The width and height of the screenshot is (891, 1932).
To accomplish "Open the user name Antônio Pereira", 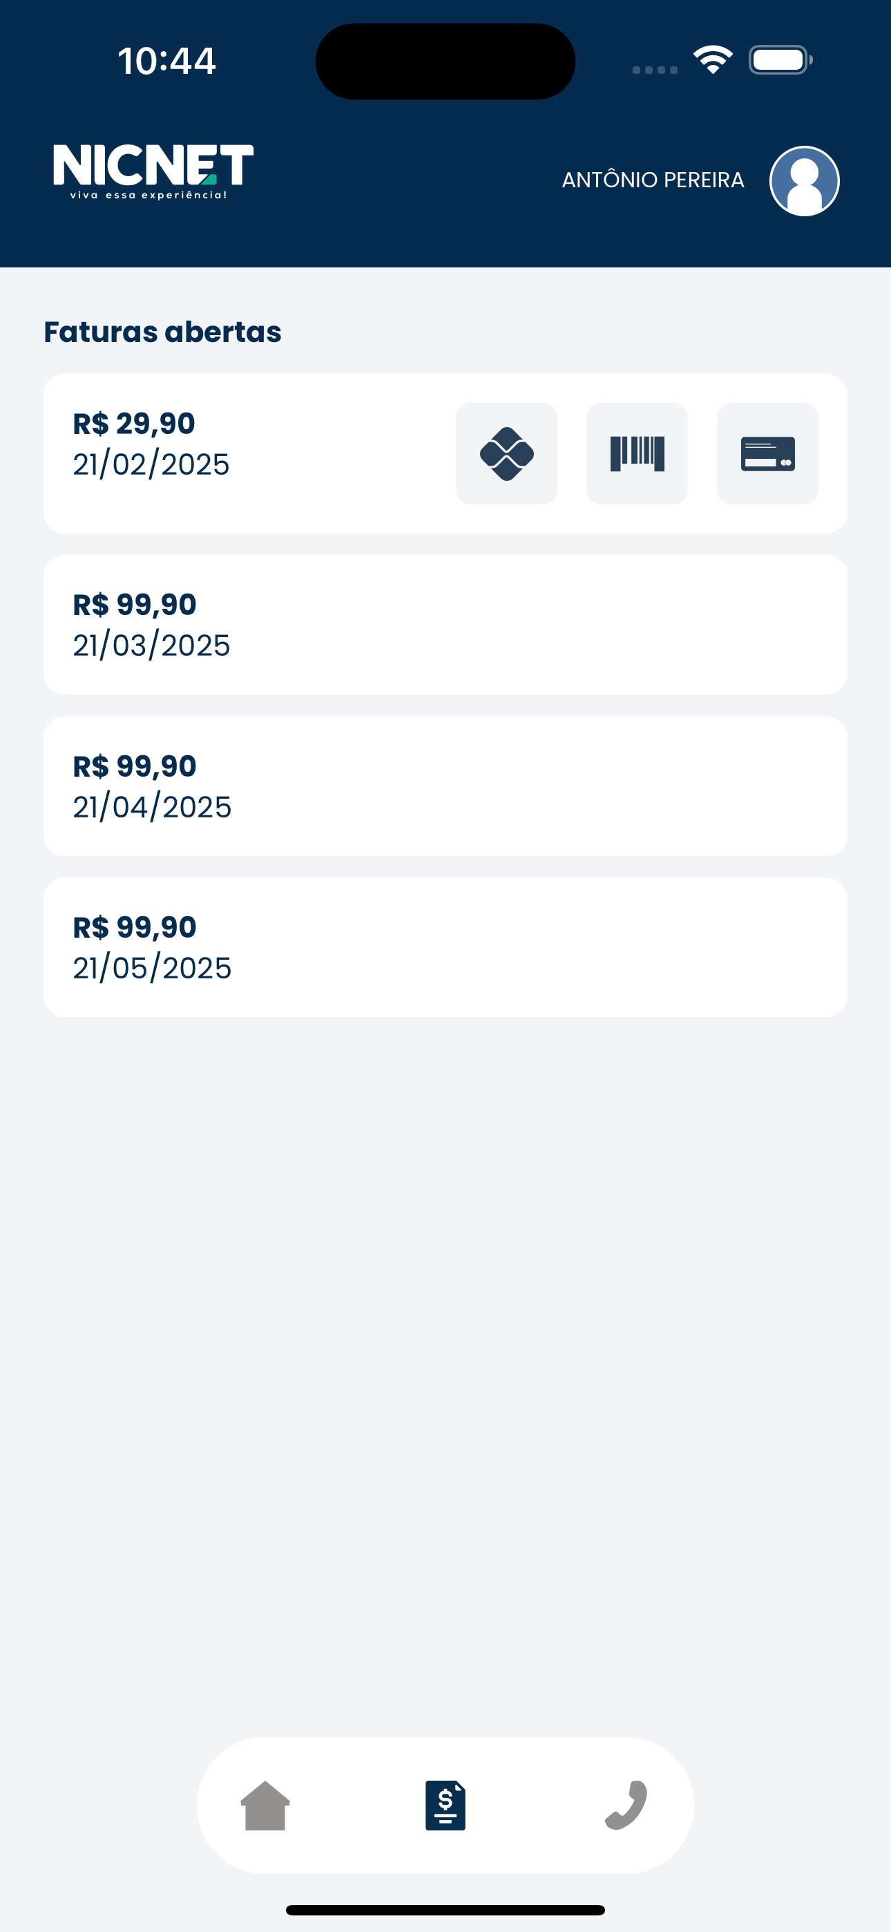I will (x=653, y=181).
